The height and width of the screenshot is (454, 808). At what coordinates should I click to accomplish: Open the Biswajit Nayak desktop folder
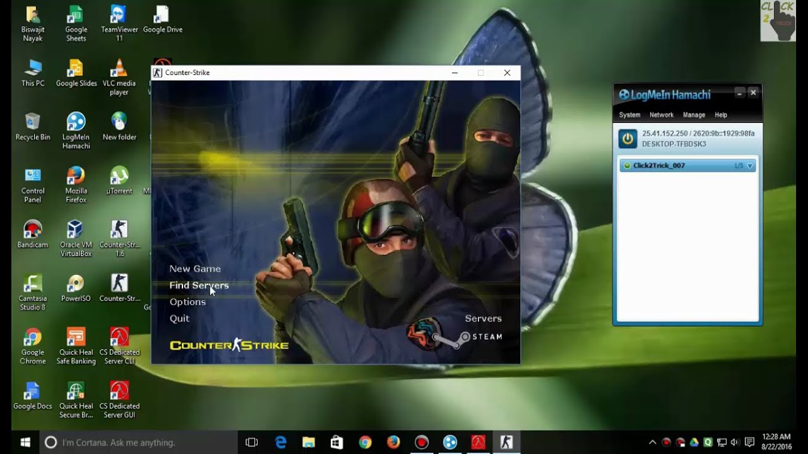click(x=33, y=24)
